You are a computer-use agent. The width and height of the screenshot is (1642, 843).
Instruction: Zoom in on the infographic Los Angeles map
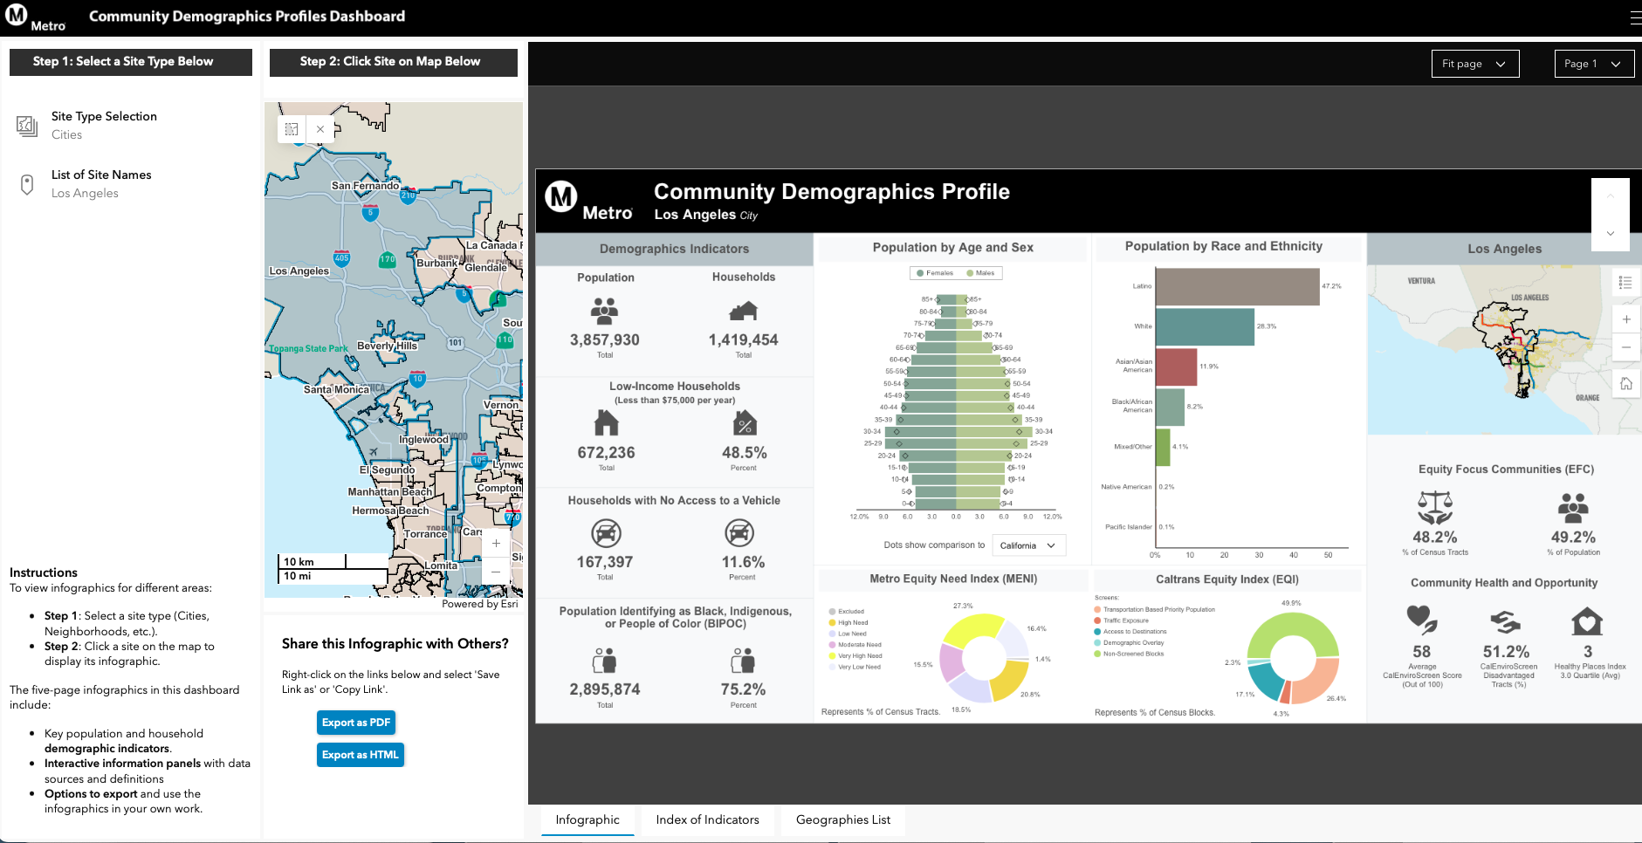[x=1625, y=319]
